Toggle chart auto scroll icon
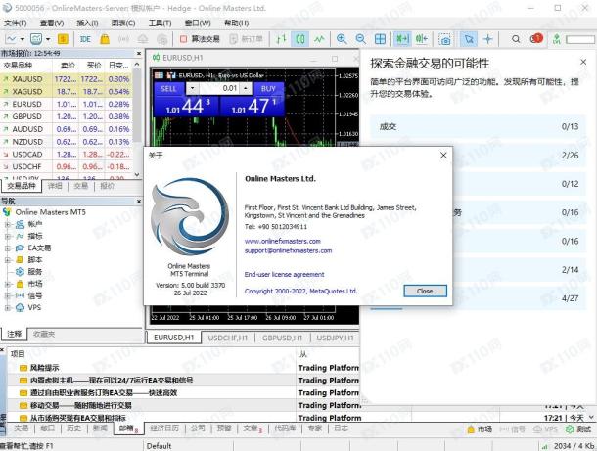The height and width of the screenshot is (451, 597). [402, 39]
